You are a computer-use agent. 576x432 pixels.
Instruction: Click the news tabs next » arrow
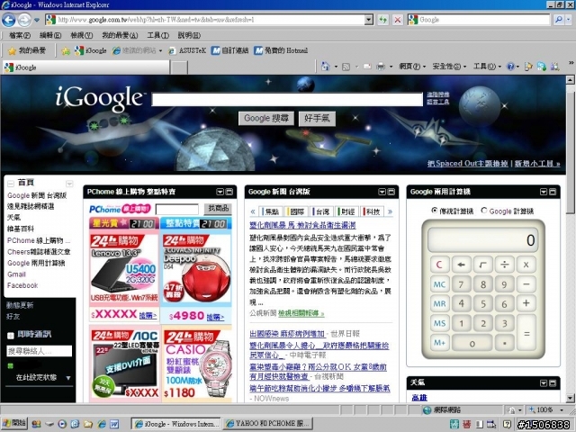(x=390, y=211)
